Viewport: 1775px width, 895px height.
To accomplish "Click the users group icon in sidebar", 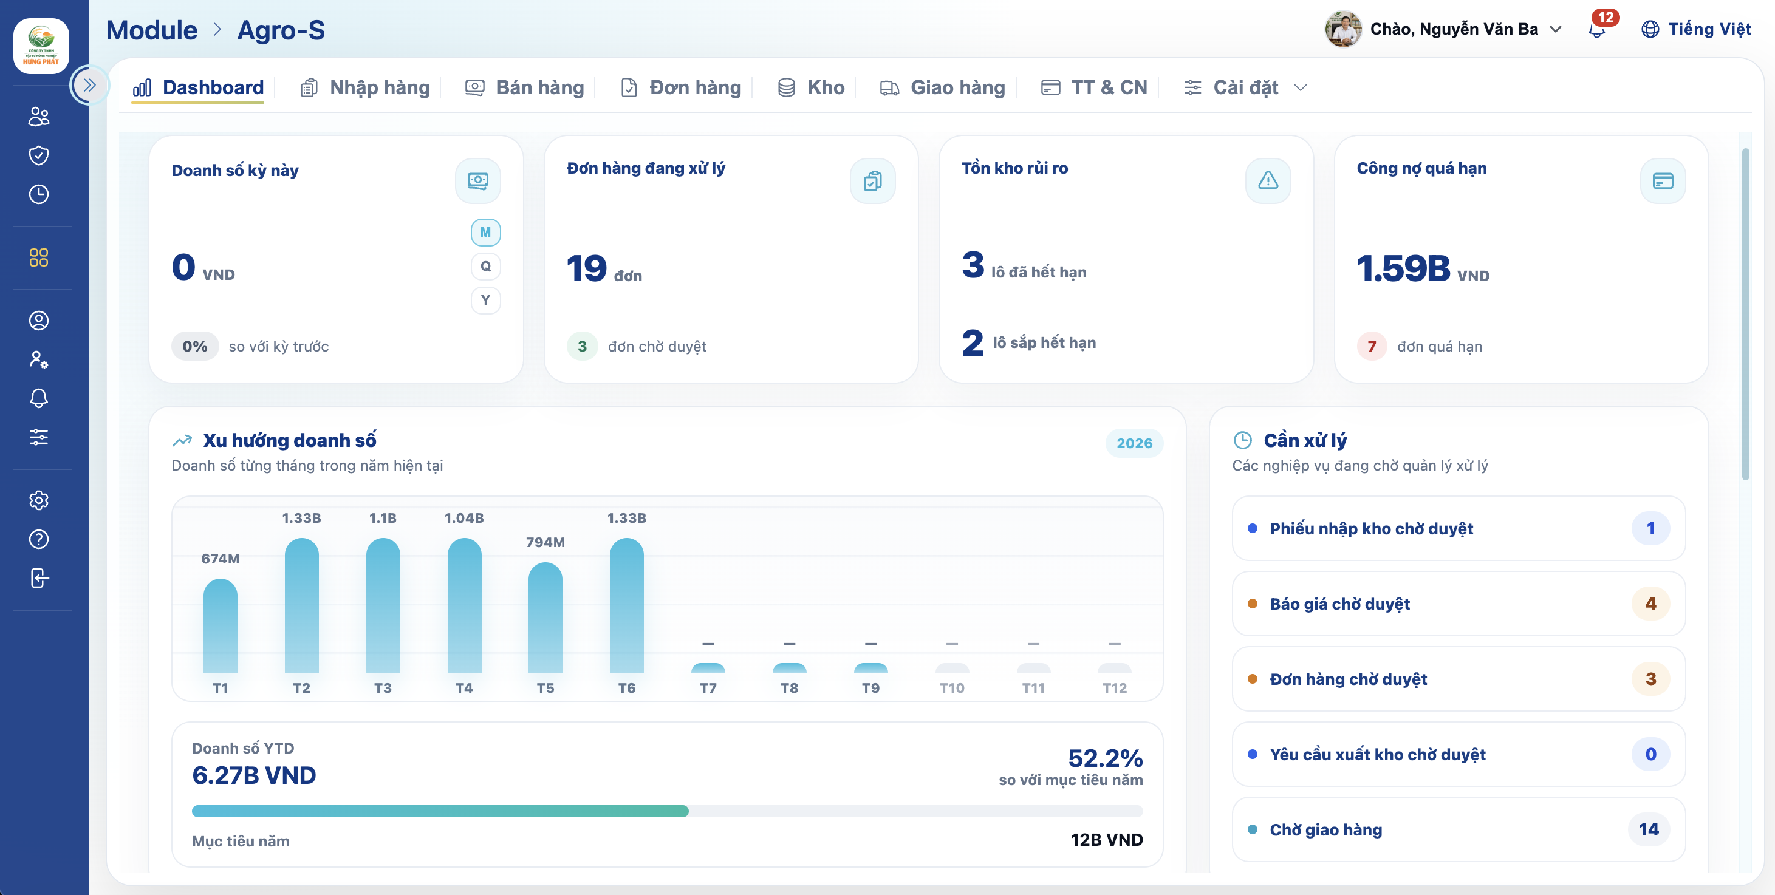I will click(39, 117).
